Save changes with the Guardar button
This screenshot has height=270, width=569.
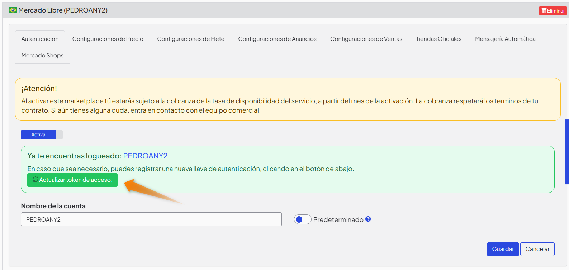click(x=503, y=249)
